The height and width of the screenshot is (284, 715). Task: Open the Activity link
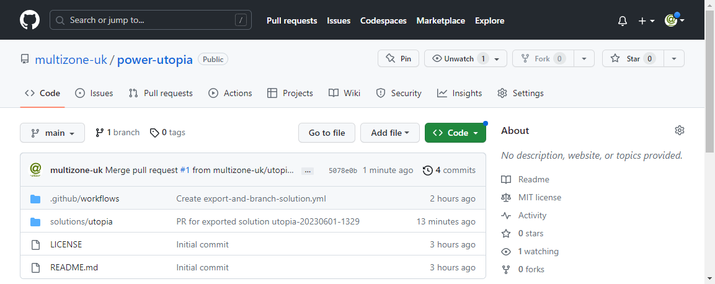click(524, 215)
